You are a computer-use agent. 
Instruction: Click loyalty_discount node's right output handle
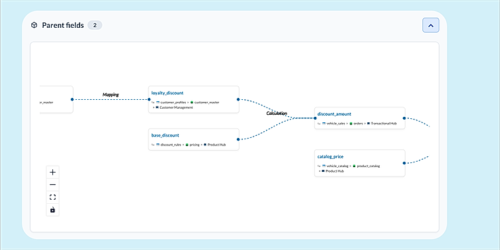(238, 99)
